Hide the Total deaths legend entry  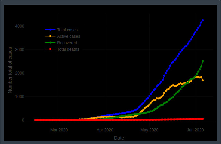(68, 49)
